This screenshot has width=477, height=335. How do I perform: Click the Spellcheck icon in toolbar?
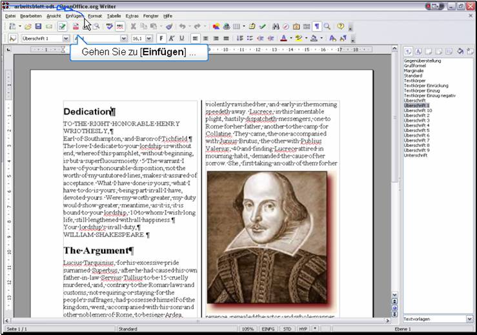click(x=109, y=26)
